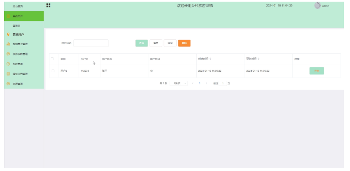350x171 pixels.
Task: Click the 张三 name cell
Action: [124, 71]
